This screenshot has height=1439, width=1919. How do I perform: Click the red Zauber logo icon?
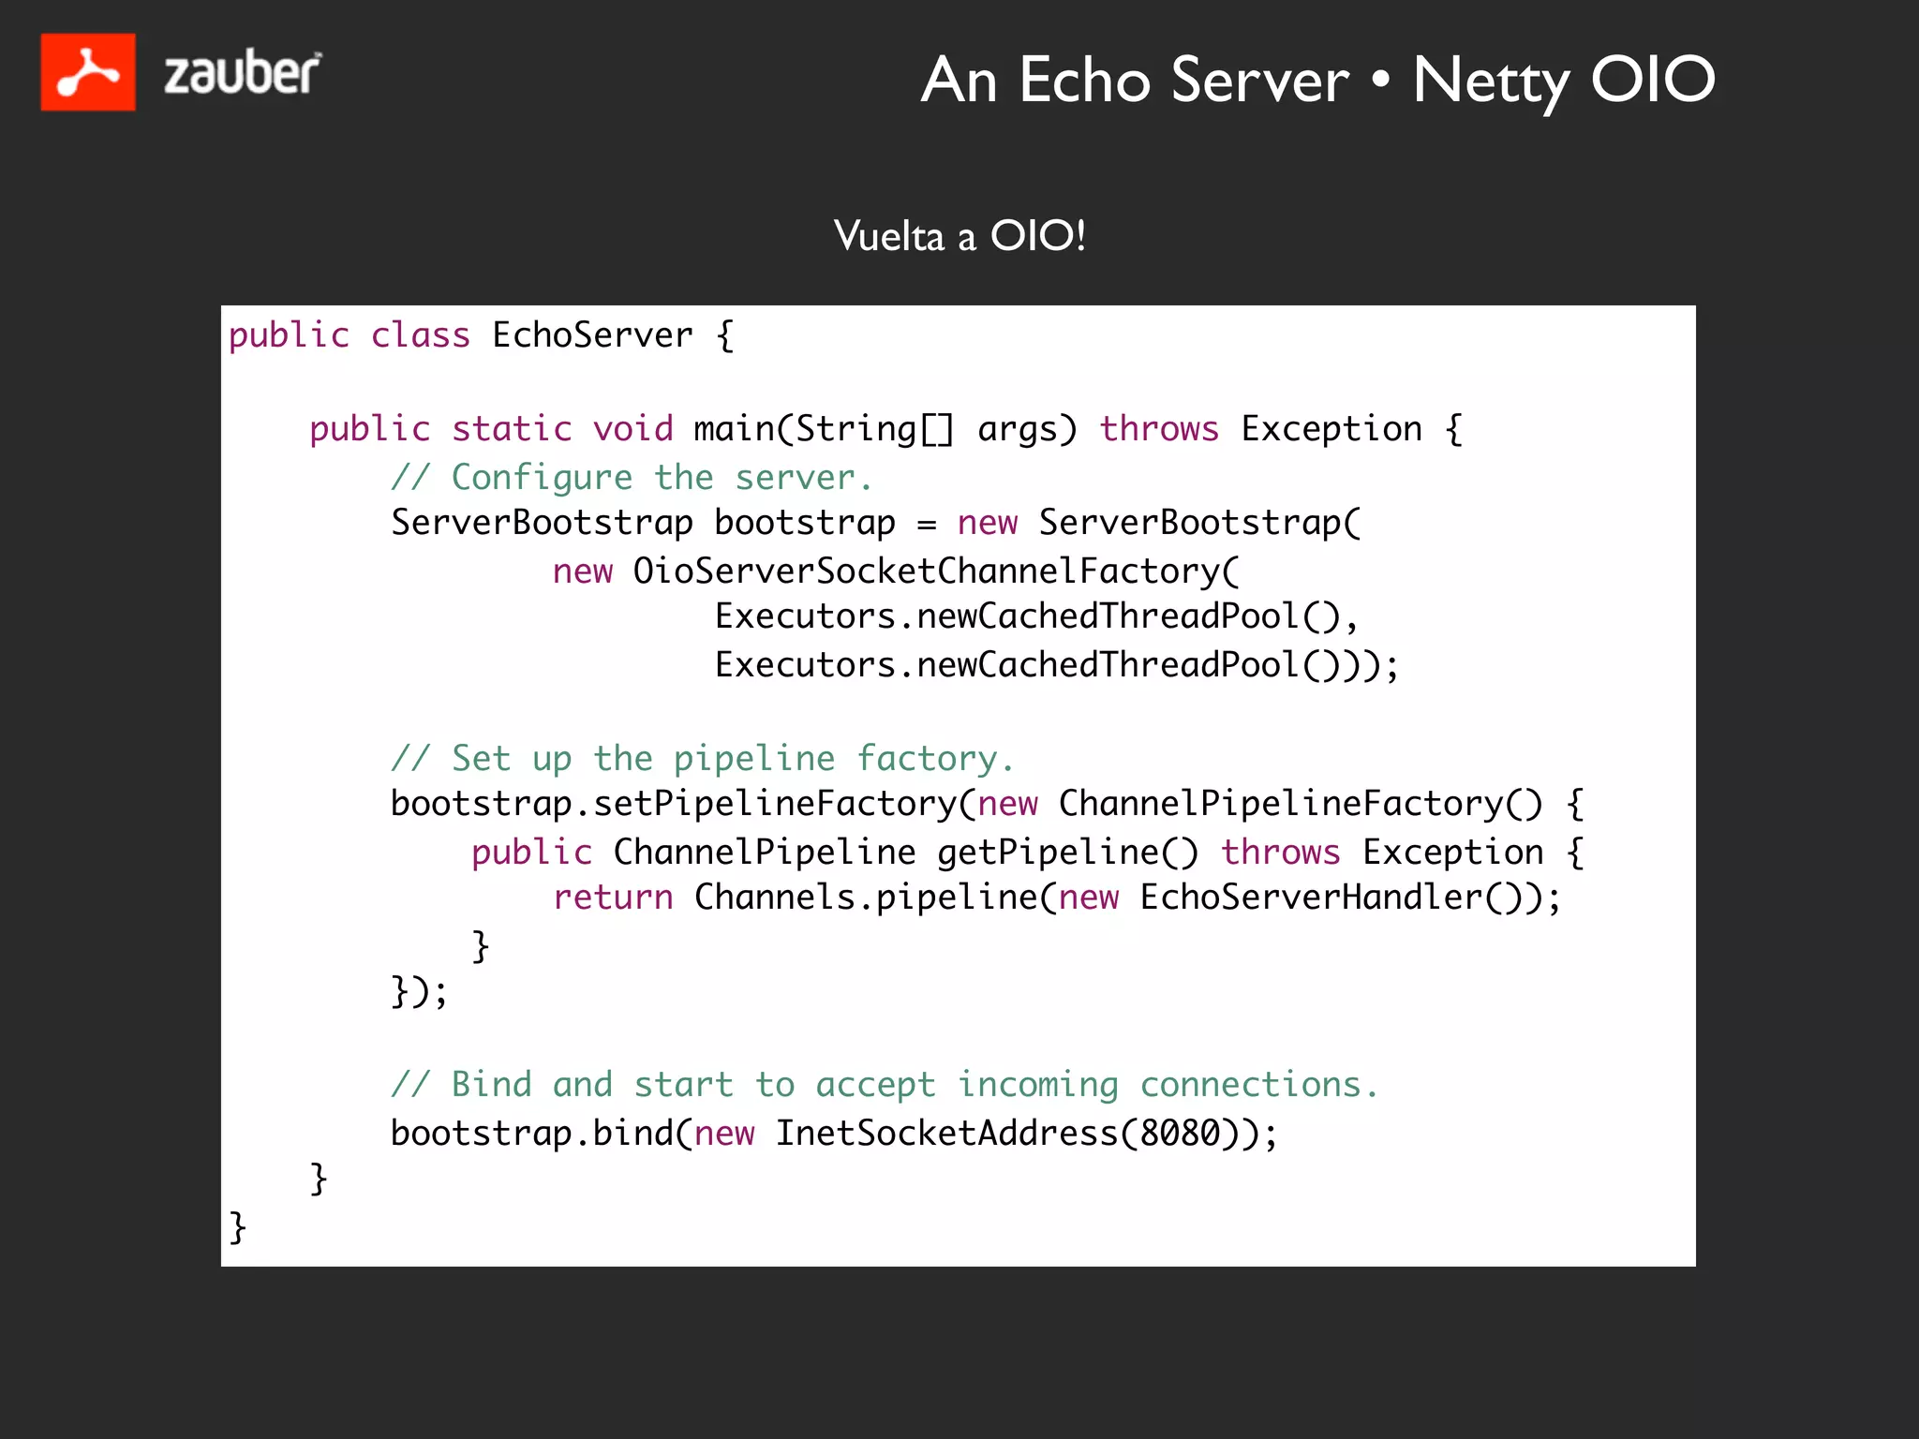pos(88,72)
